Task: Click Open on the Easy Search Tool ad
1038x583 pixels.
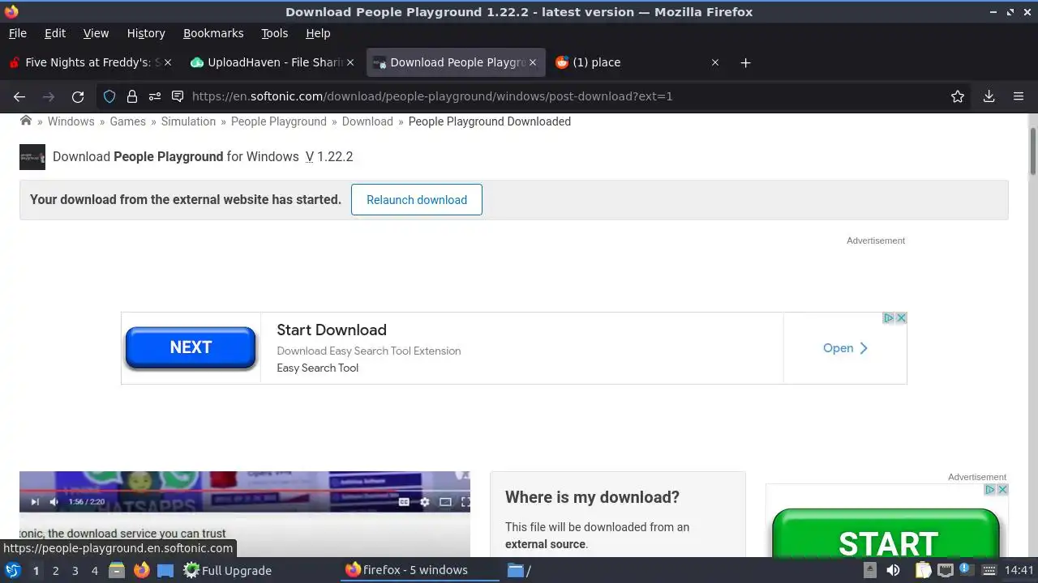Action: (845, 348)
